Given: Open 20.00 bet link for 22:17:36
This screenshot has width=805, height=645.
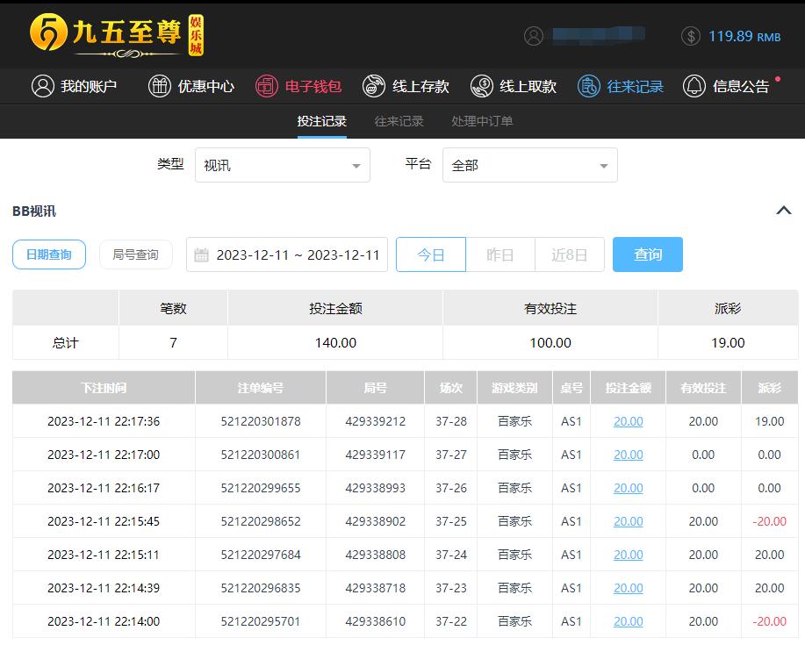Looking at the screenshot, I should point(628,421).
